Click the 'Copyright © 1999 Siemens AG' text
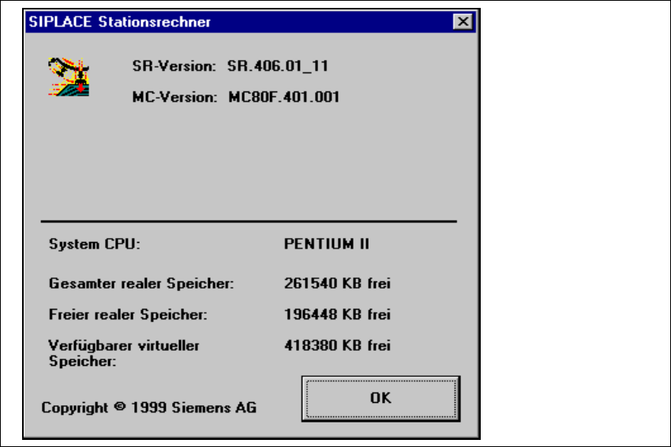Screen dimensions: 671x447 [149, 408]
